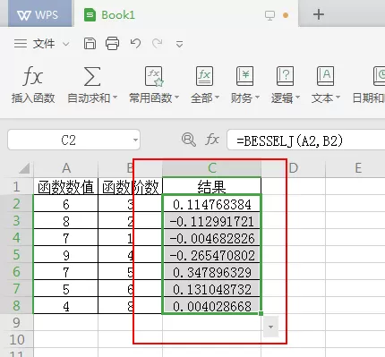The image size is (385, 357).
Task: Click the Name Box showing C2
Action: click(68, 140)
